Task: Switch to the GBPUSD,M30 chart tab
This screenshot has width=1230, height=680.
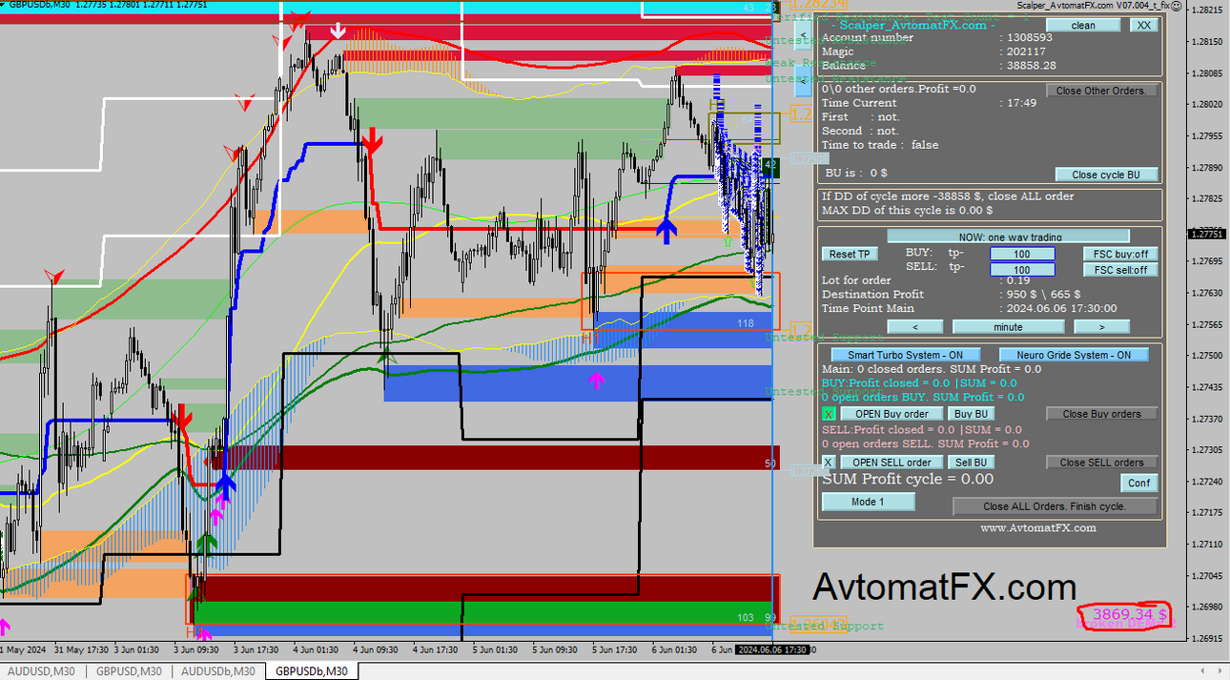Action: [x=129, y=671]
